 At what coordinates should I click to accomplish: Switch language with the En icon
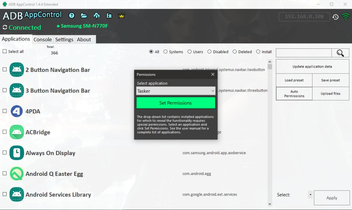point(109,16)
